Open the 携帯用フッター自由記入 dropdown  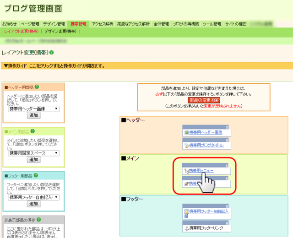33,197
